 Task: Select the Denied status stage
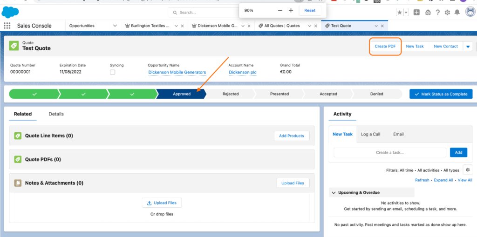click(376, 94)
